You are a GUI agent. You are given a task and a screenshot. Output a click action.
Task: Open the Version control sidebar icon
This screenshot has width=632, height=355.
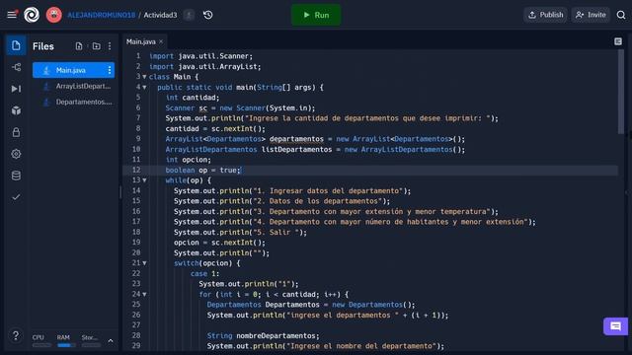tap(16, 67)
